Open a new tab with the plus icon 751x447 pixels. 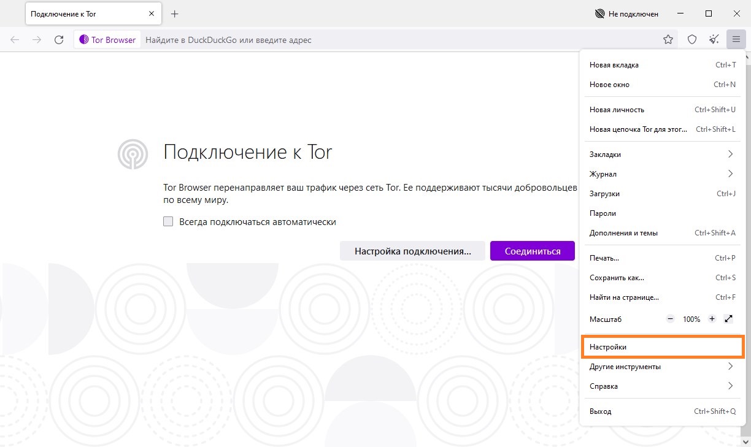(174, 13)
